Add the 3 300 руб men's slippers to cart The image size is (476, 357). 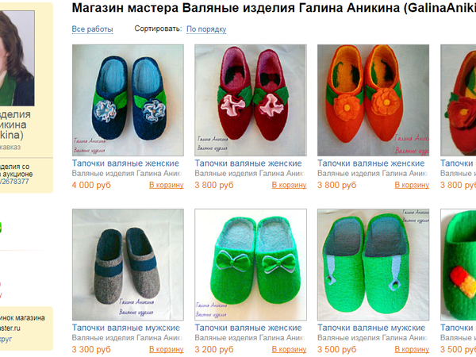tap(167, 349)
